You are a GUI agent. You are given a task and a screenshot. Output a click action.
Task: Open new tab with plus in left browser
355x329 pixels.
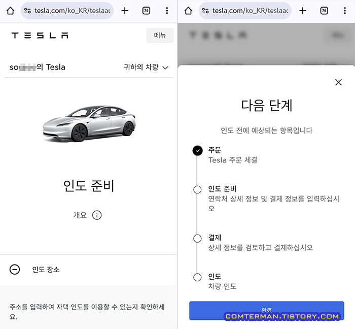pyautogui.click(x=125, y=11)
